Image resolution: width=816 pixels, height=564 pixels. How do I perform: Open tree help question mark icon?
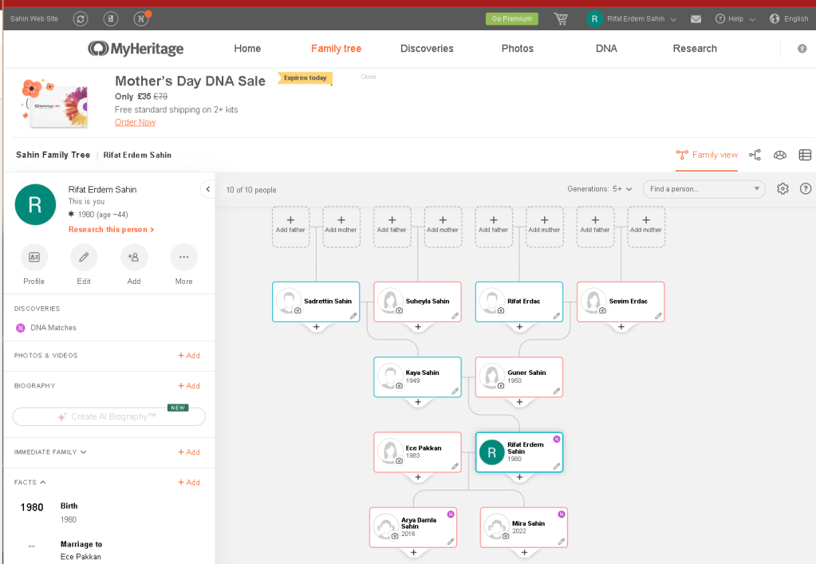click(x=805, y=189)
